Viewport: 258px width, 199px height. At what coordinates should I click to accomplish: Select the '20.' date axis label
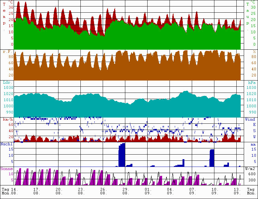pyautogui.click(x=59, y=189)
